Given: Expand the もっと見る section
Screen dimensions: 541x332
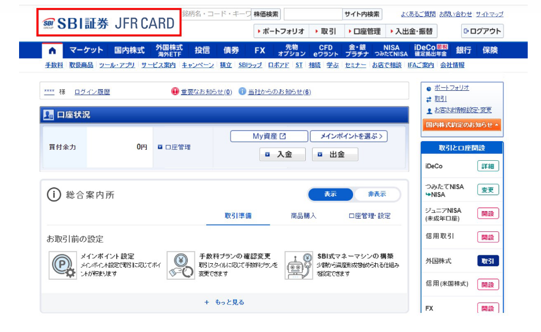Looking at the screenshot, I should click(x=224, y=302).
